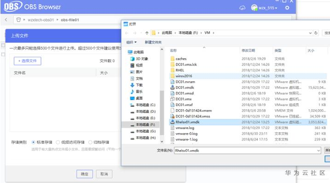Click 新建文件夹 in Open dialog
The image size is (330, 183).
tap(153, 42)
